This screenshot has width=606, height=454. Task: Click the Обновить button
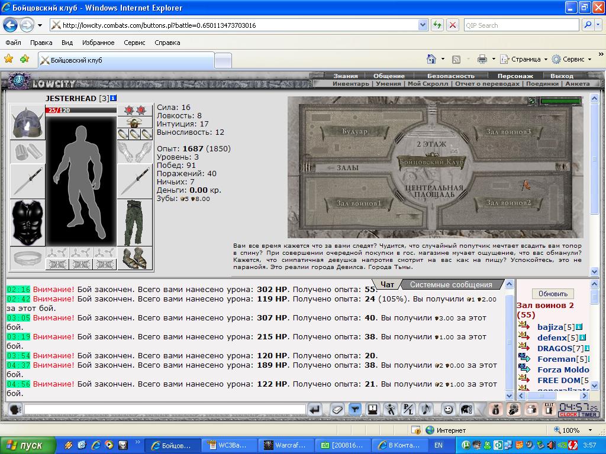(553, 294)
